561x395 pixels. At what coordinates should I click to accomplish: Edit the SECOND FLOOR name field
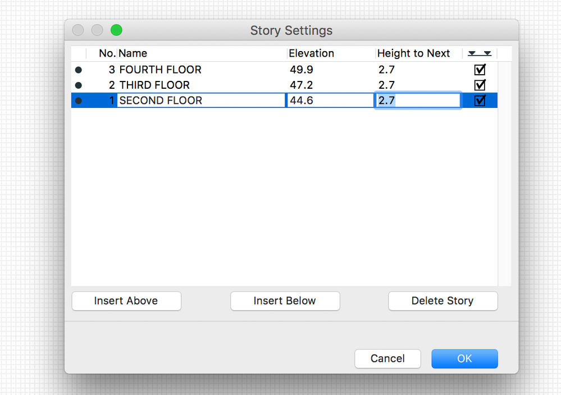tap(201, 101)
